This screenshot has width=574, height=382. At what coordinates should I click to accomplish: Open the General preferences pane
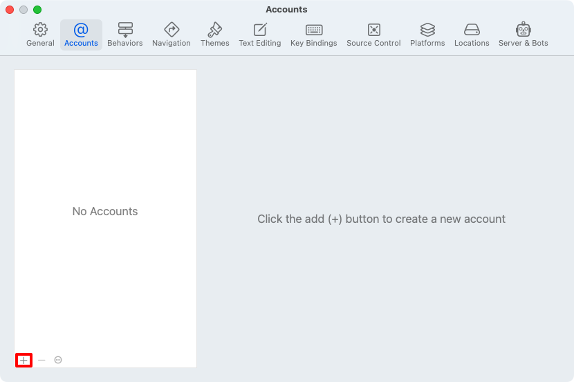(x=40, y=35)
